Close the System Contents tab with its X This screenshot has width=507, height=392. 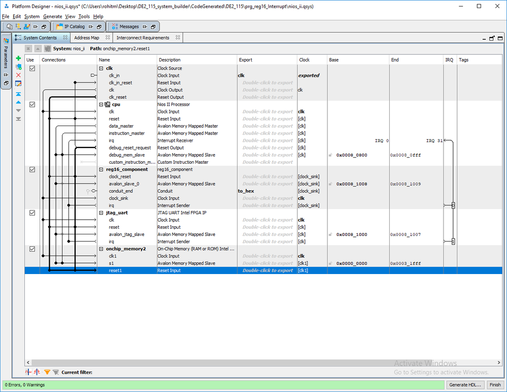coord(65,38)
